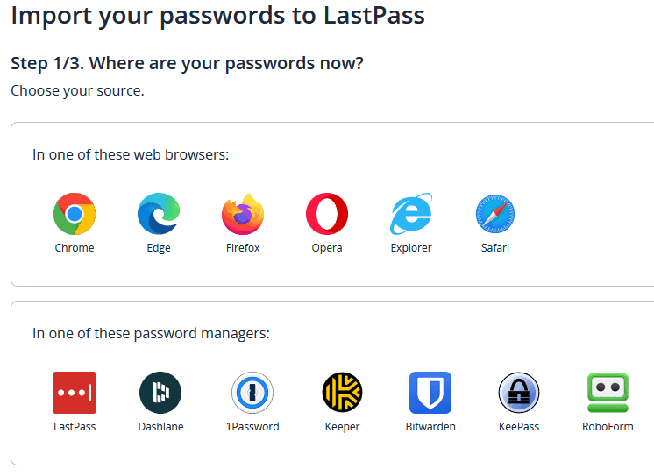654x476 pixels.
Task: Choose the red LastPass icon
Action: [75, 393]
